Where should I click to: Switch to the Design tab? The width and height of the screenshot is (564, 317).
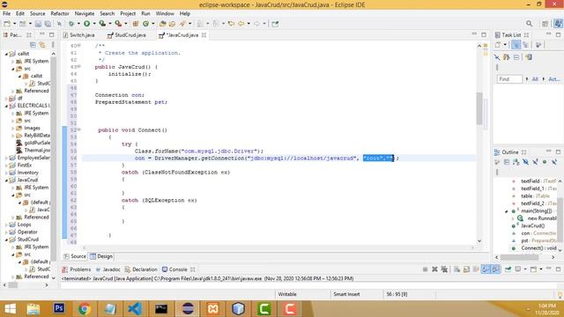point(101,256)
